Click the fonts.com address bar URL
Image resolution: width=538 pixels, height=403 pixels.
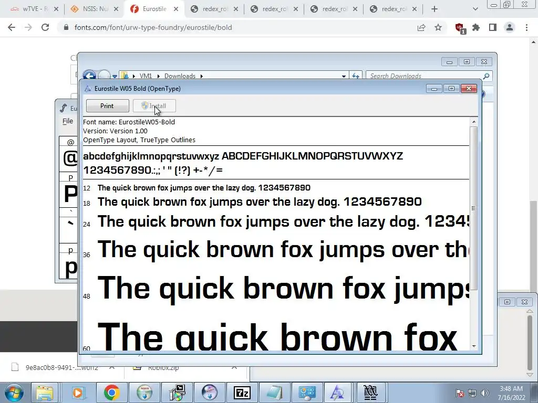point(153,27)
